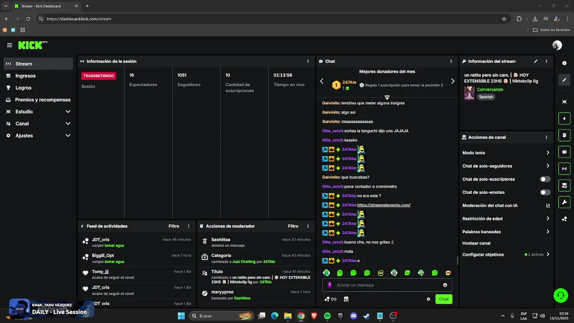Open Modo lento options

(506, 153)
